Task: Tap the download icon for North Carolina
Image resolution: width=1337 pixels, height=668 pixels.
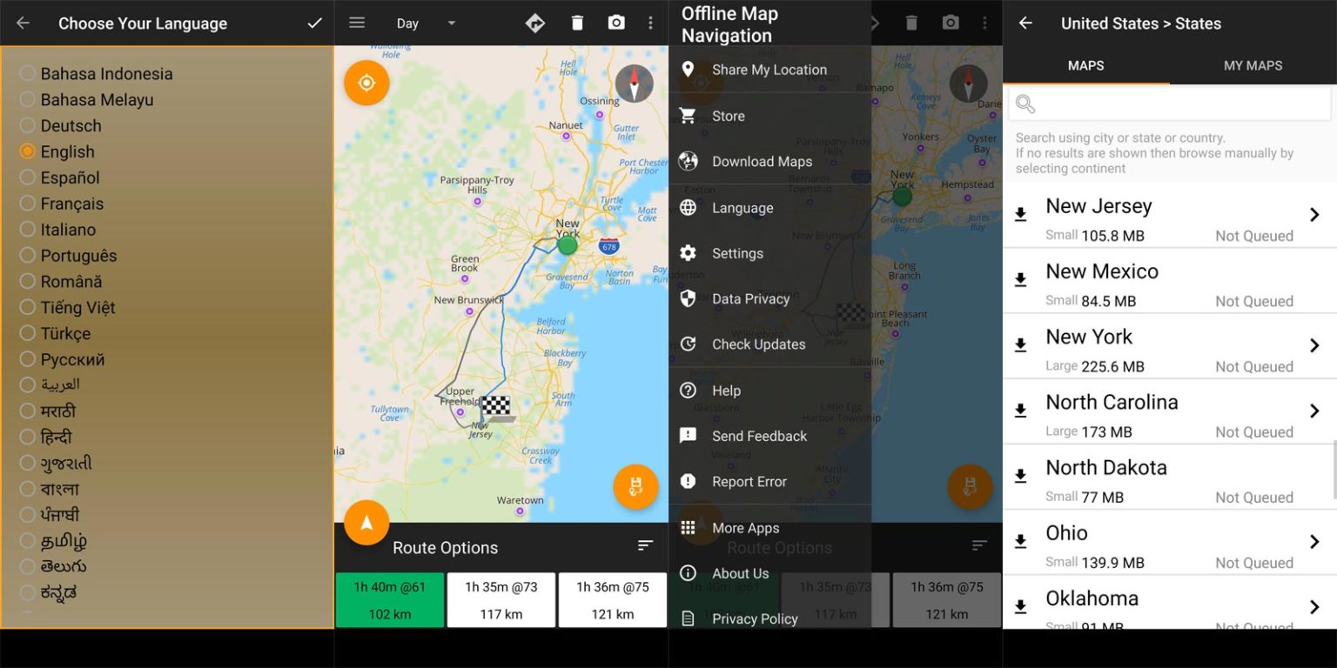Action: coord(1021,411)
